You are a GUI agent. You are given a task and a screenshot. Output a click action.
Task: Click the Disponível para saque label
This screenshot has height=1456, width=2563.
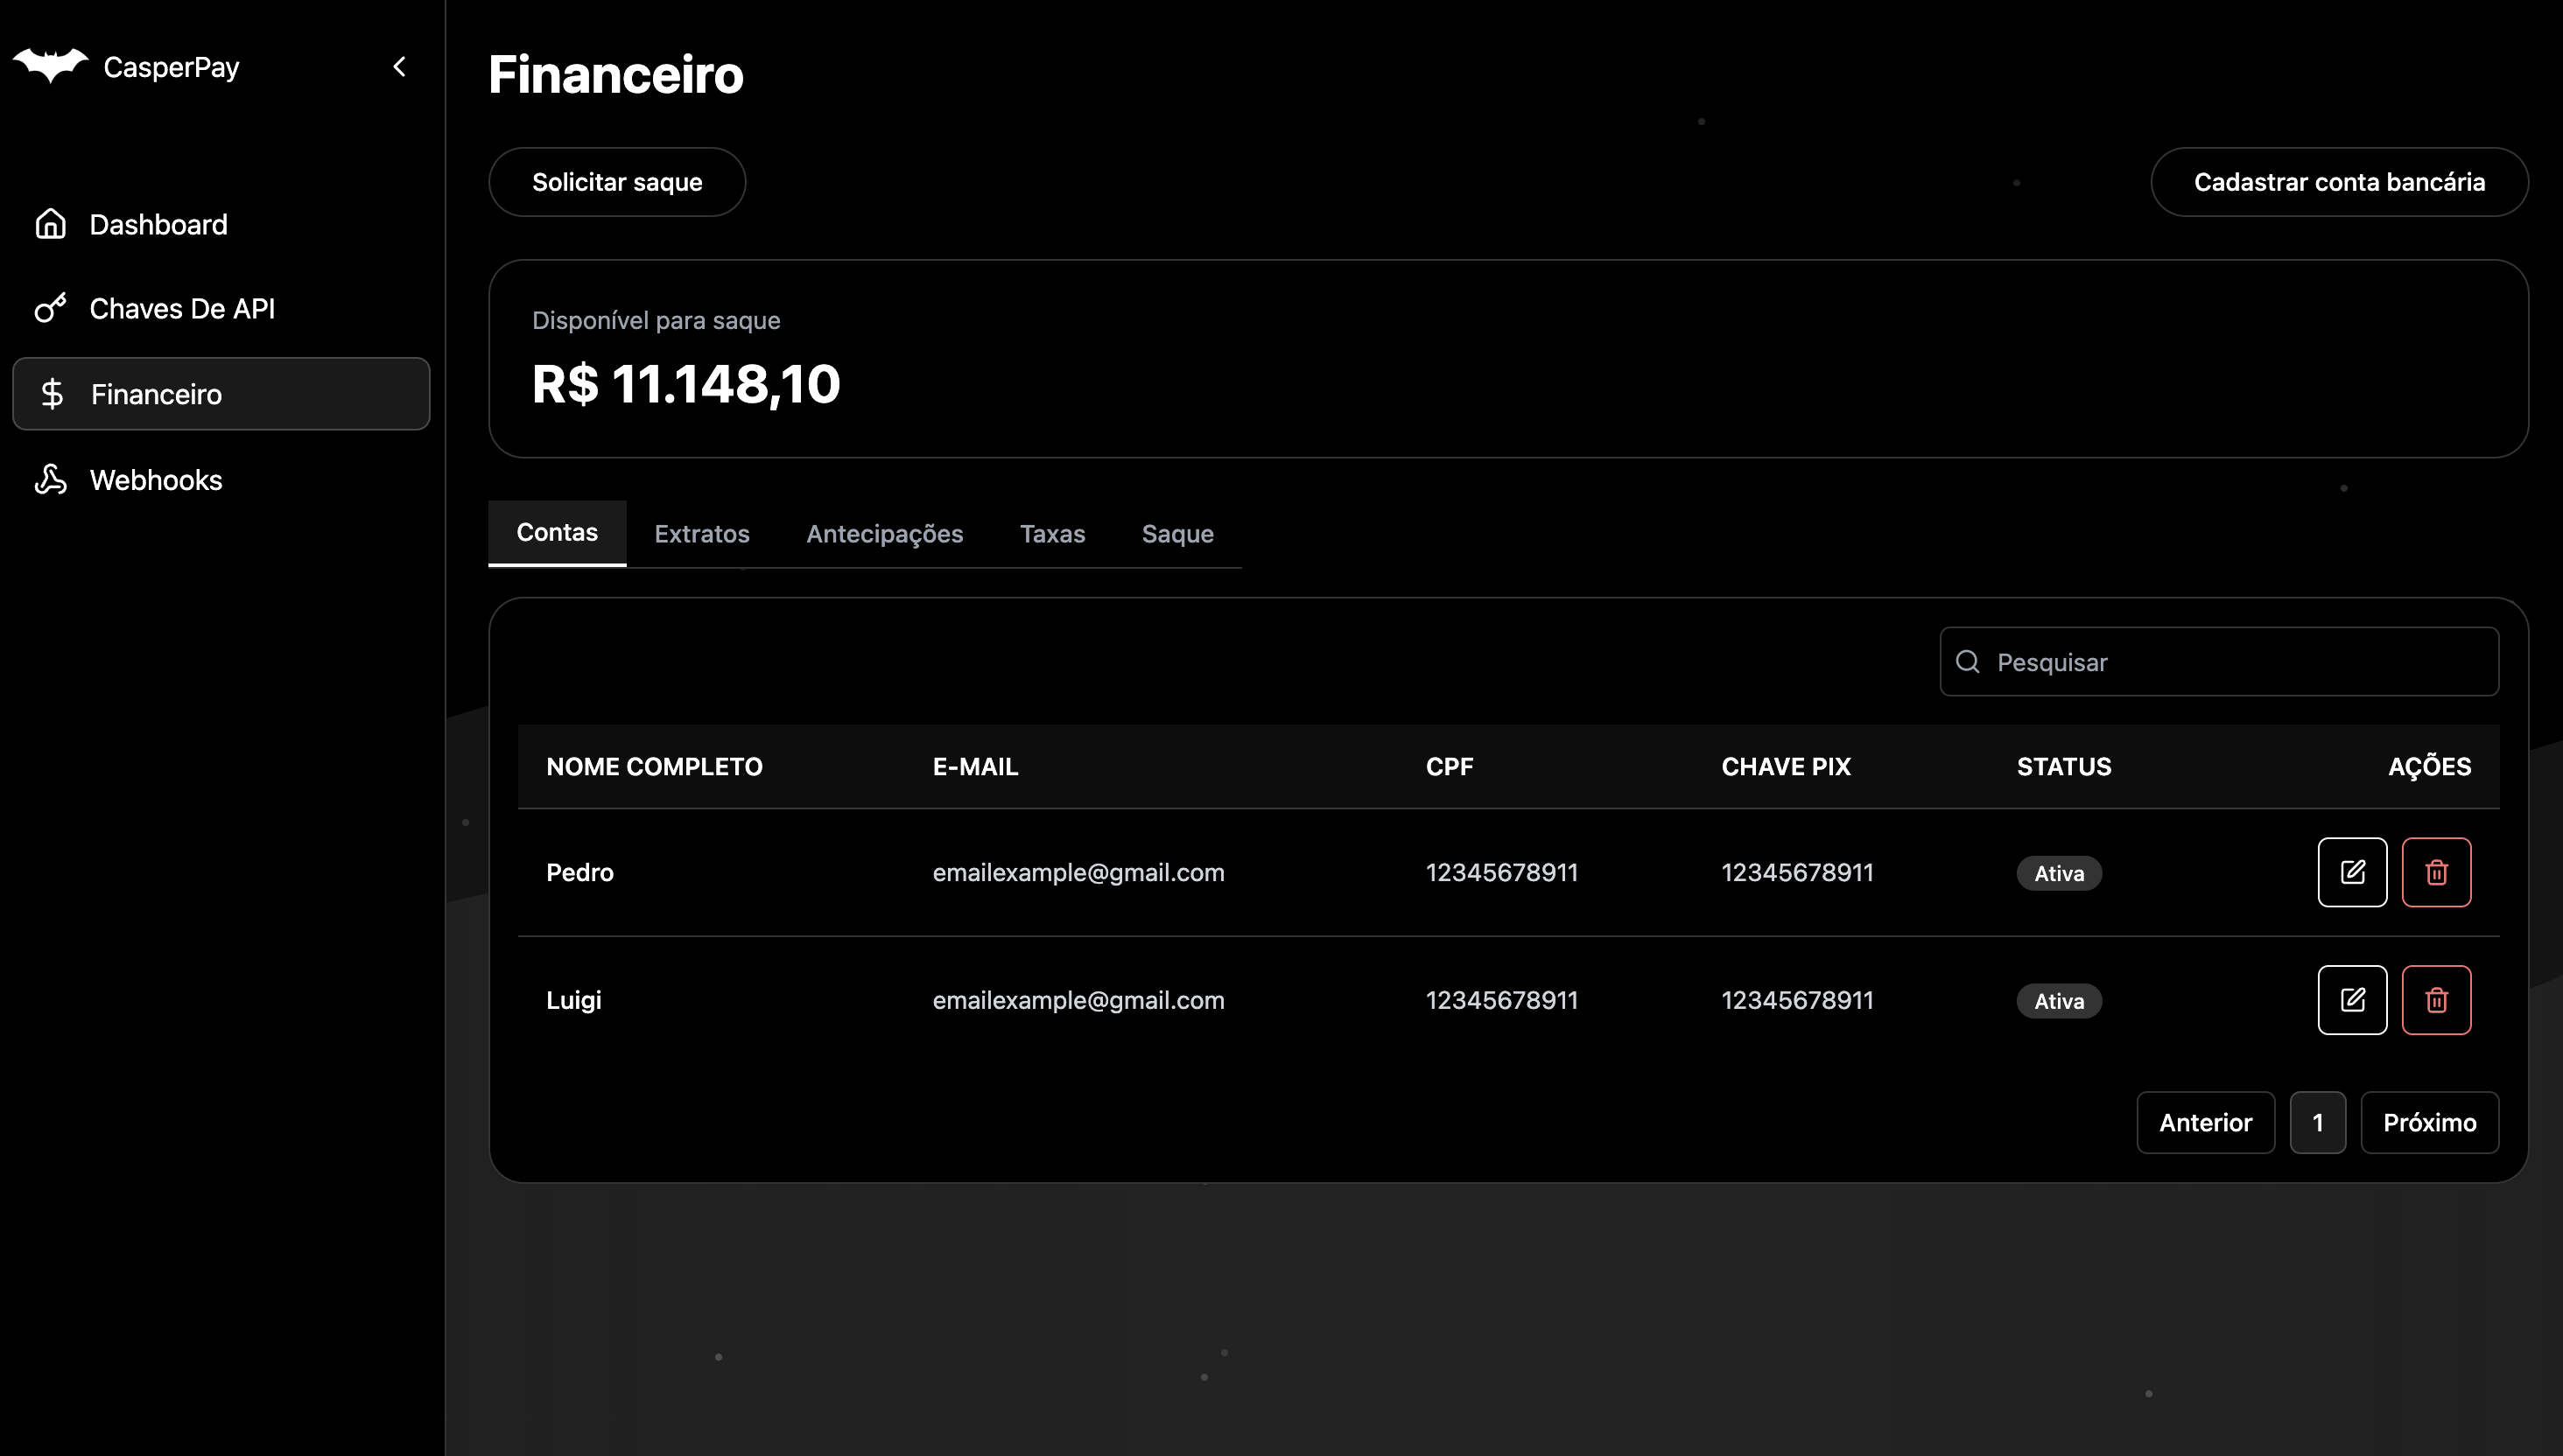(657, 321)
